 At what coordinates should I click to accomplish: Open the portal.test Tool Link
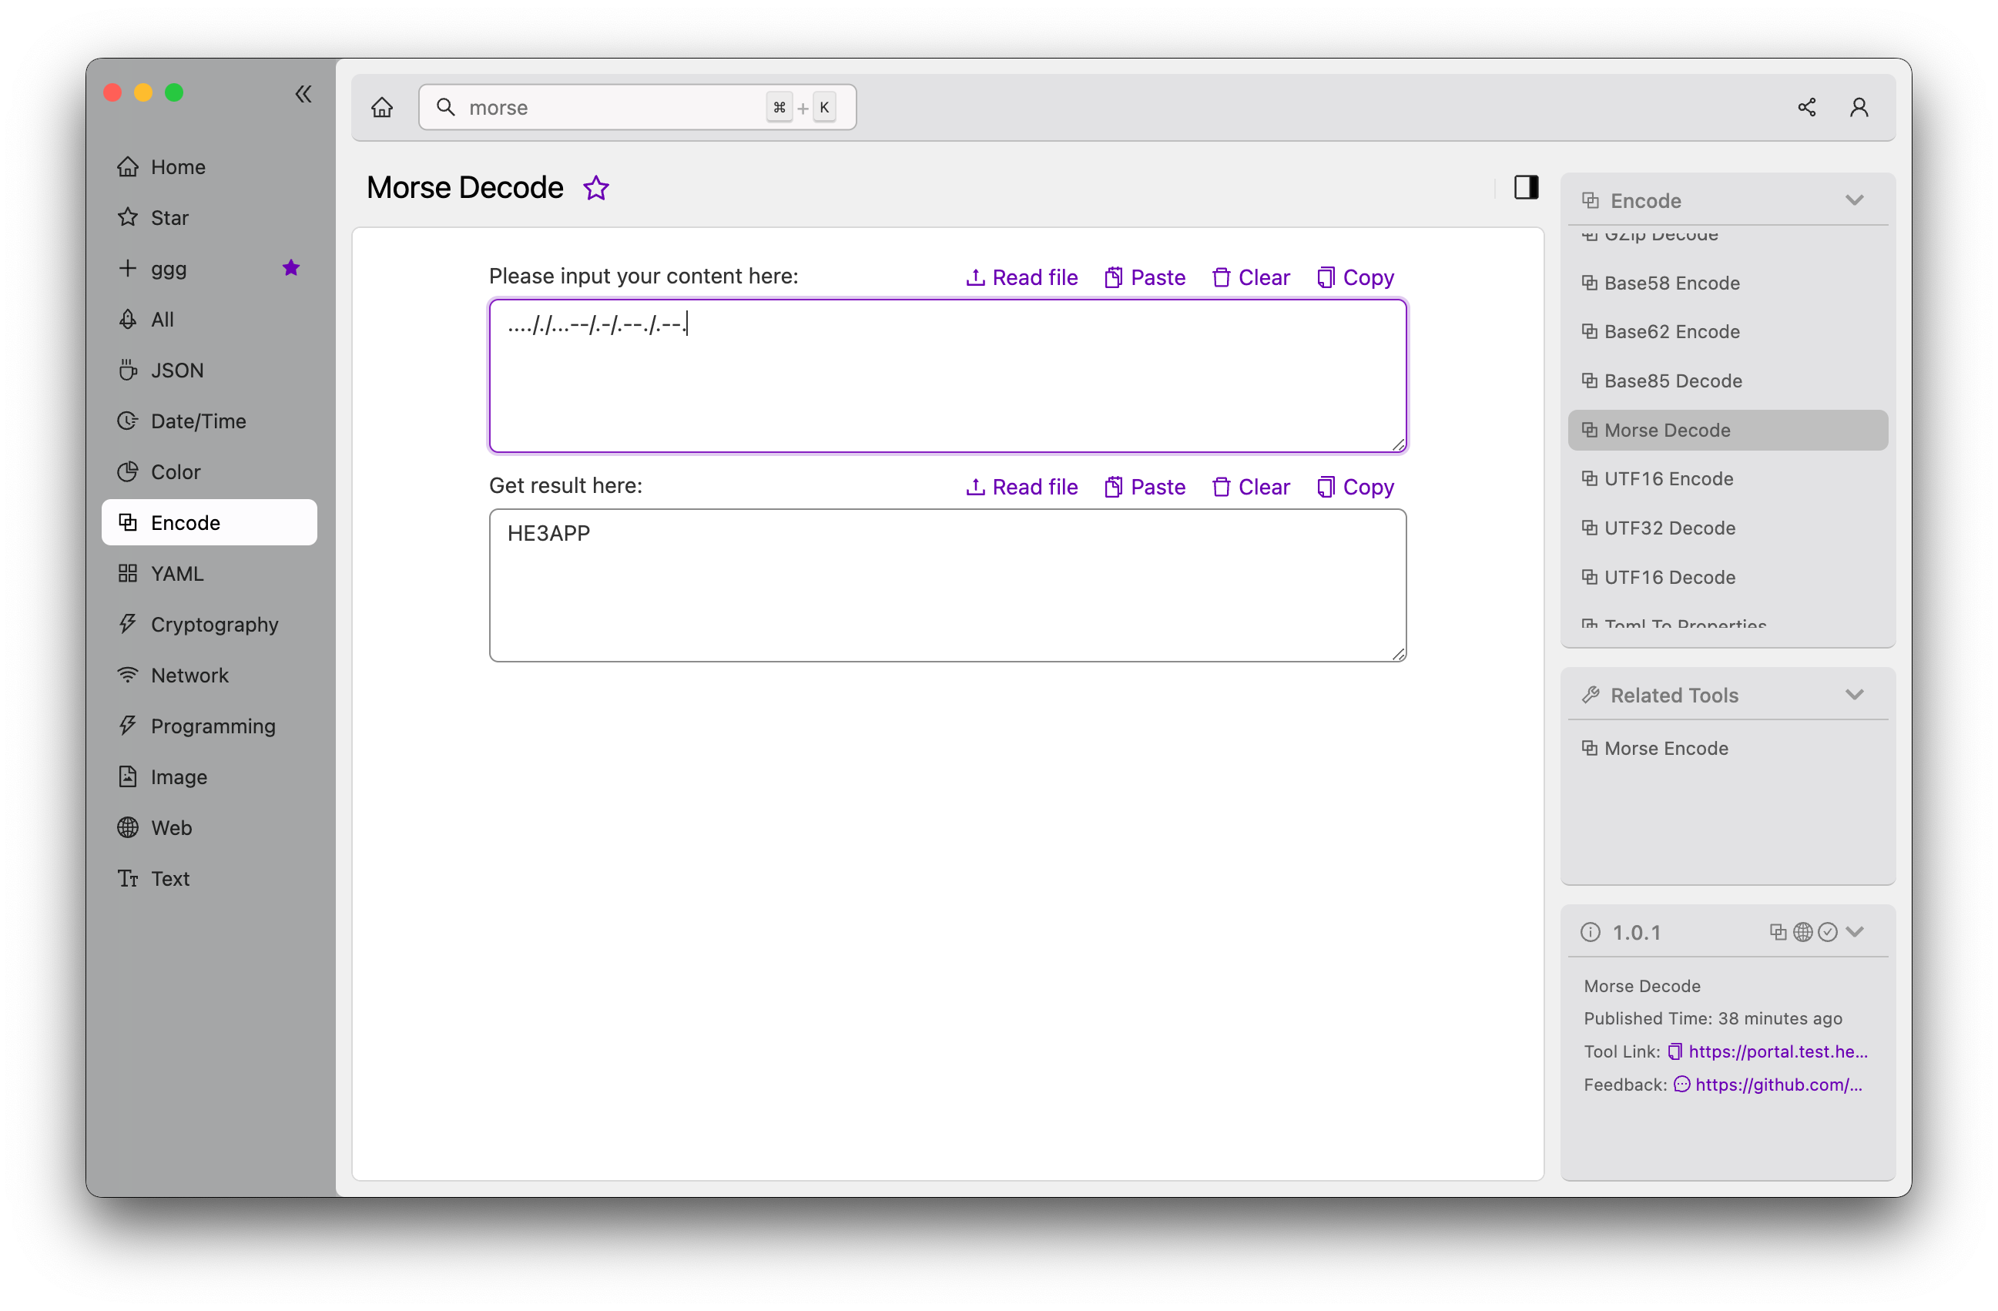click(x=1778, y=1051)
